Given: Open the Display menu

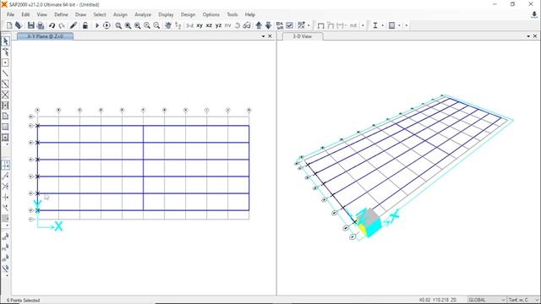Looking at the screenshot, I should pos(166,14).
